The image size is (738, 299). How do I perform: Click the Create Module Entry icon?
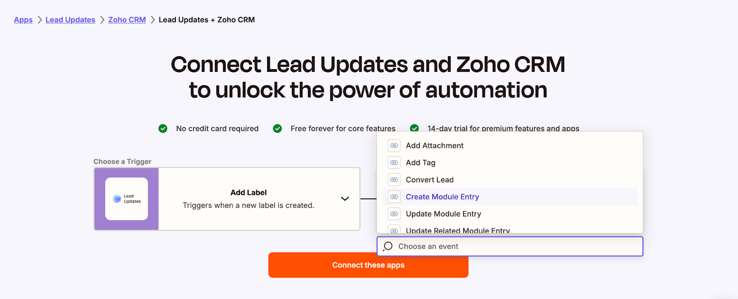[x=394, y=197]
